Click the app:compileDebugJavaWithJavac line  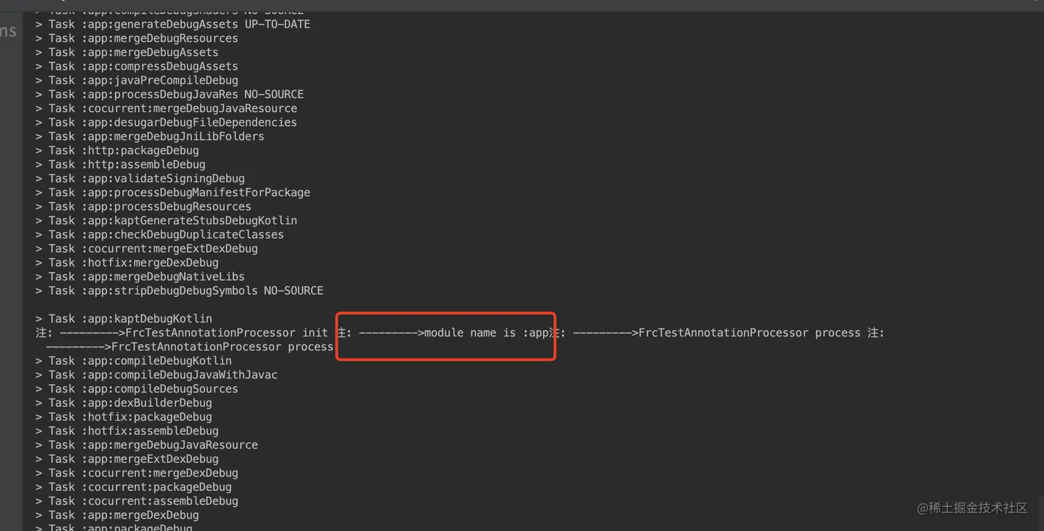157,375
